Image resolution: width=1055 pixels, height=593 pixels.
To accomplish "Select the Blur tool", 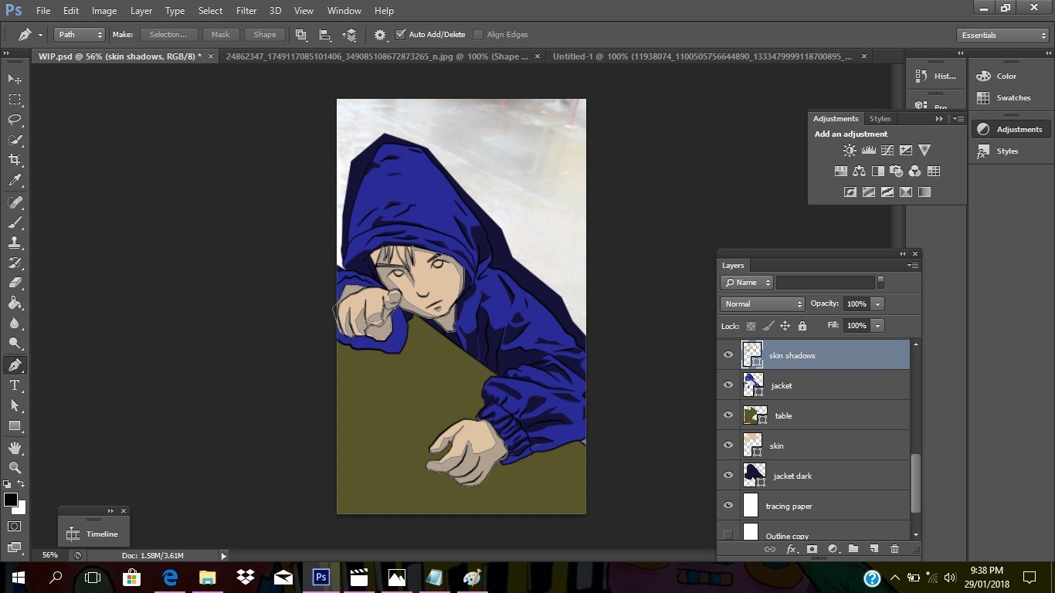I will pyautogui.click(x=15, y=323).
